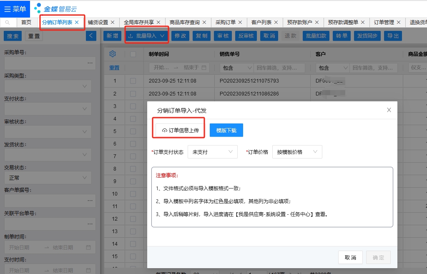This screenshot has width=427, height=274.
Task: Close the import dialog with X
Action: click(389, 110)
